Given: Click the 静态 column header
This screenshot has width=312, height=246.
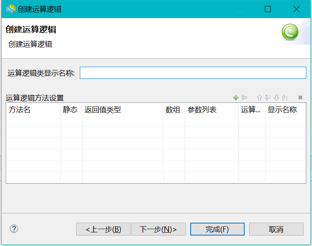Looking at the screenshot, I should pos(71,110).
